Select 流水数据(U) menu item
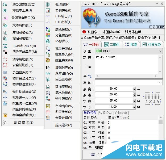 (64, 93)
